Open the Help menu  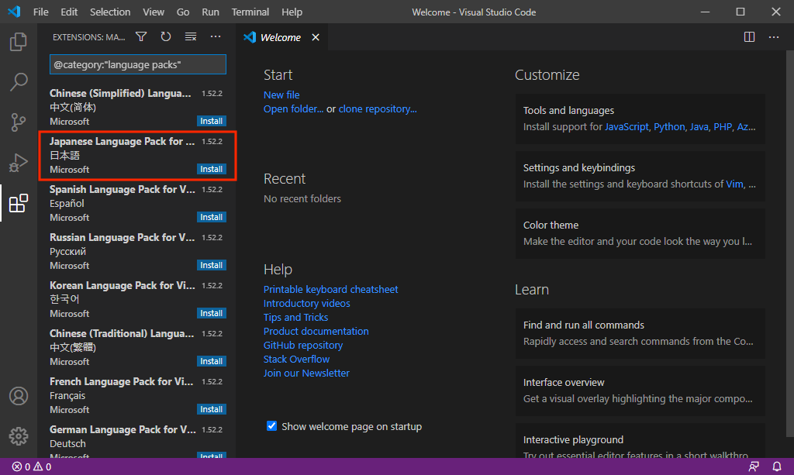point(292,12)
